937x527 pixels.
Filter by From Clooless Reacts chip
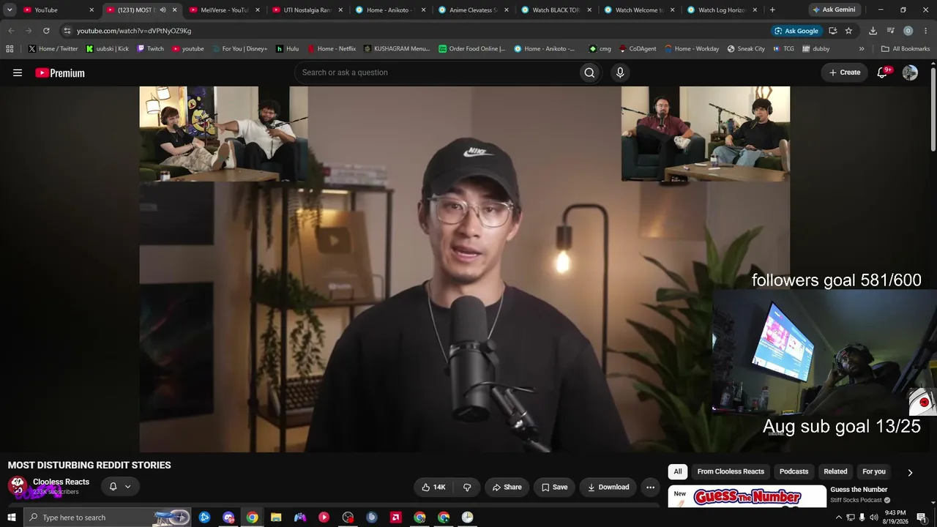click(731, 472)
